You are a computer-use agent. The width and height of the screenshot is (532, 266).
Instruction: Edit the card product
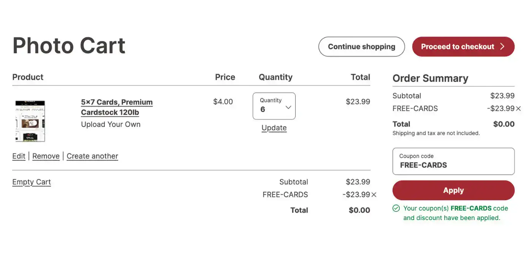coord(19,156)
